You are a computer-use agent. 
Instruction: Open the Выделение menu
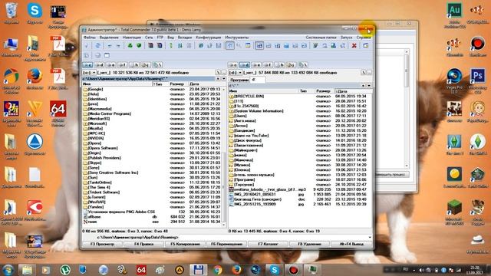tap(109, 38)
